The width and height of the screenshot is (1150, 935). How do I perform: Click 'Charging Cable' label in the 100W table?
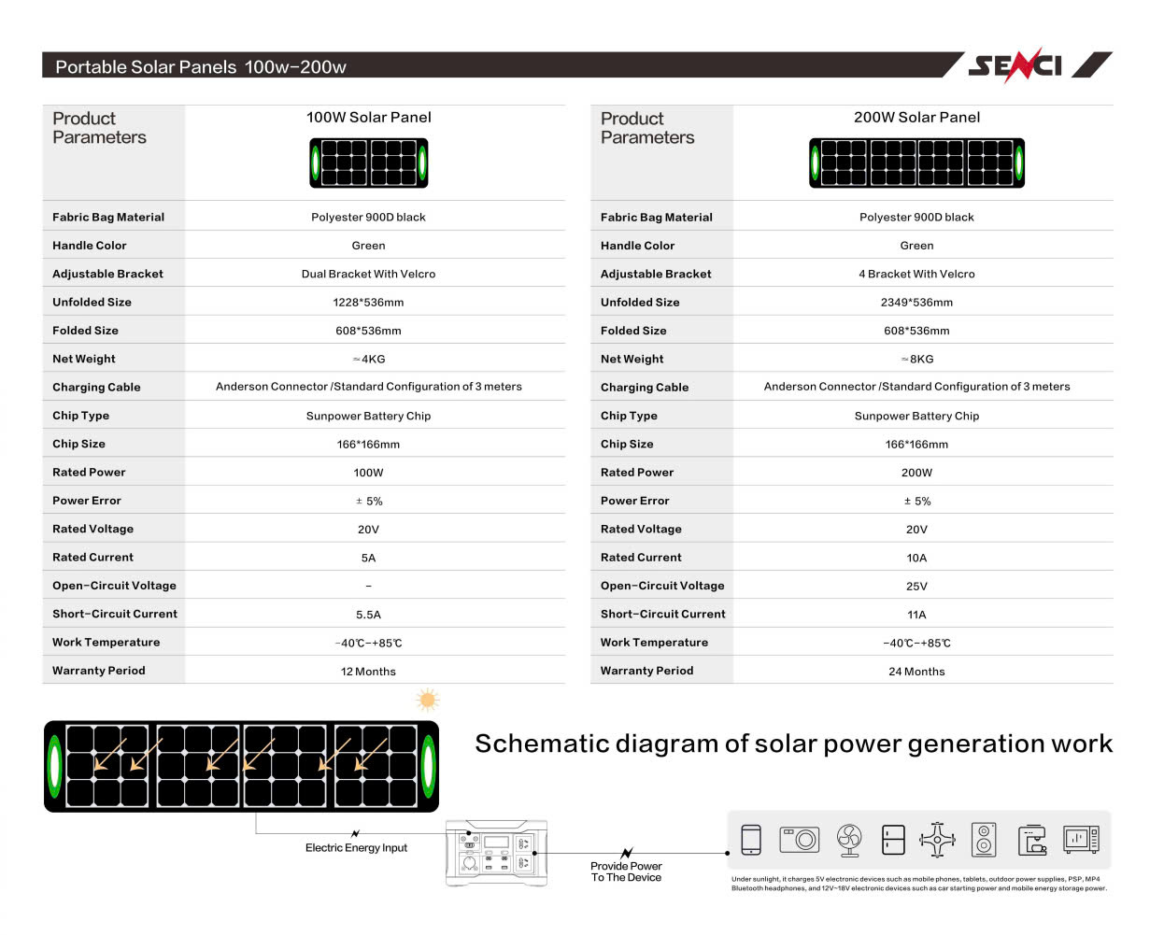[96, 387]
